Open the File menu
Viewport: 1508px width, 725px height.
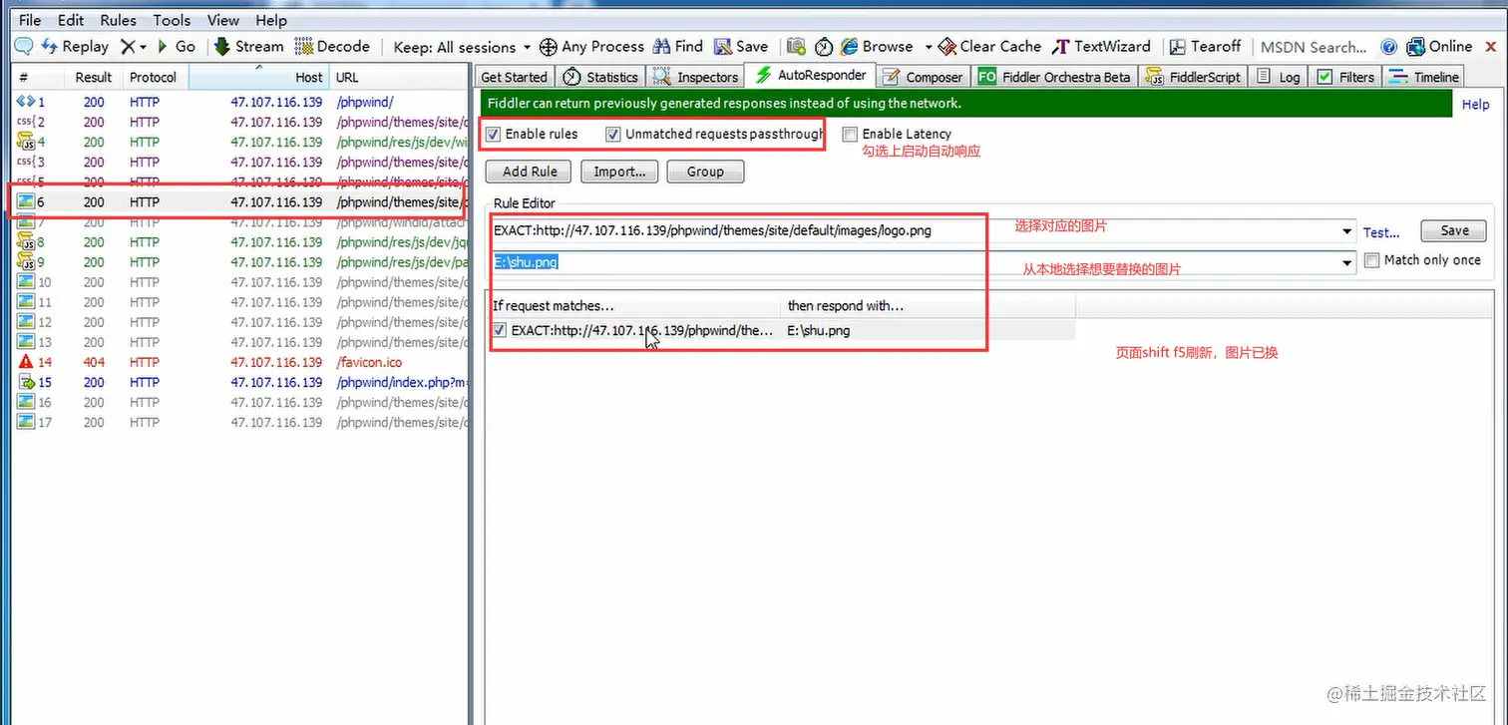(x=30, y=20)
